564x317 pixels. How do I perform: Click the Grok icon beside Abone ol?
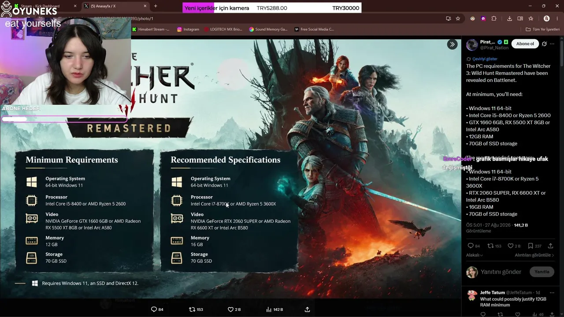[544, 44]
